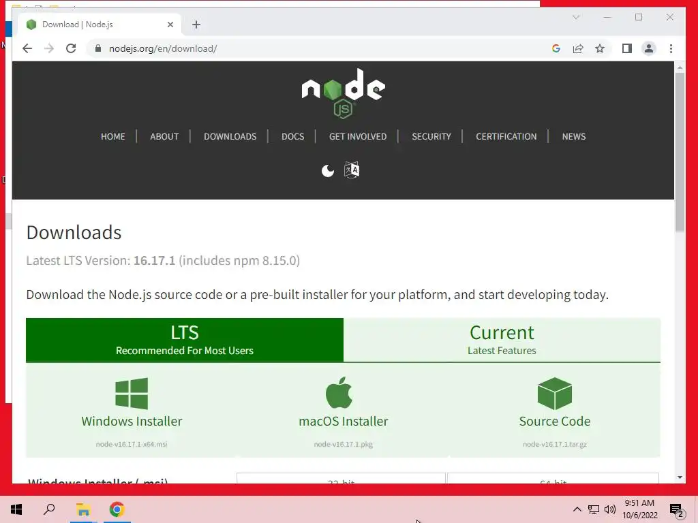Open ABOUT in site navigation
This screenshot has height=523, width=698.
(164, 136)
